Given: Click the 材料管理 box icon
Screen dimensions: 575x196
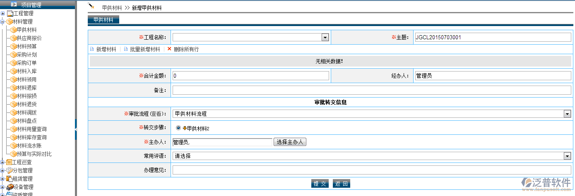Looking at the screenshot, I should [x=10, y=22].
